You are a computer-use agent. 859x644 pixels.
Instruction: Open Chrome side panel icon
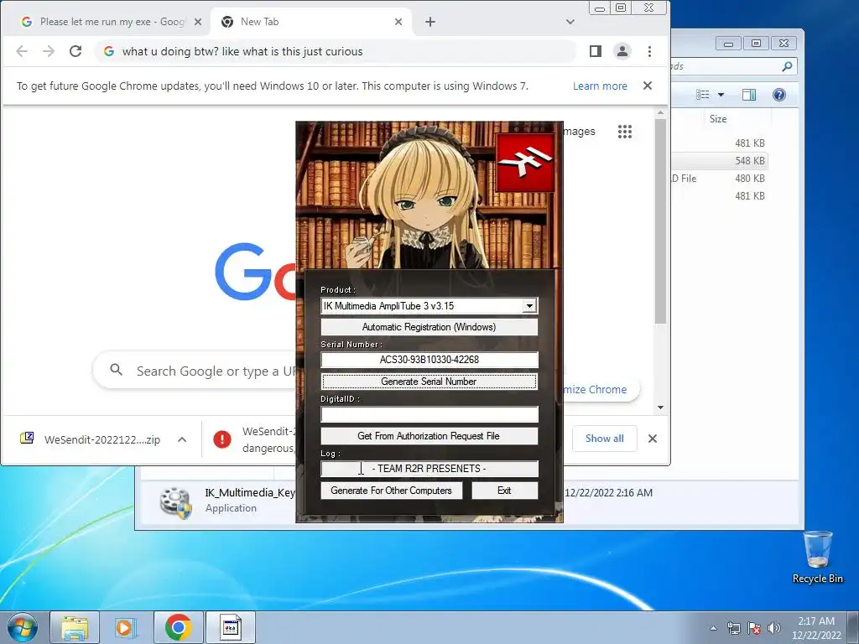click(596, 51)
